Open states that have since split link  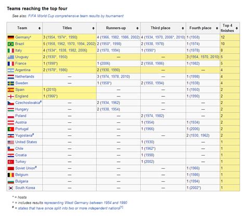[x=69, y=208]
